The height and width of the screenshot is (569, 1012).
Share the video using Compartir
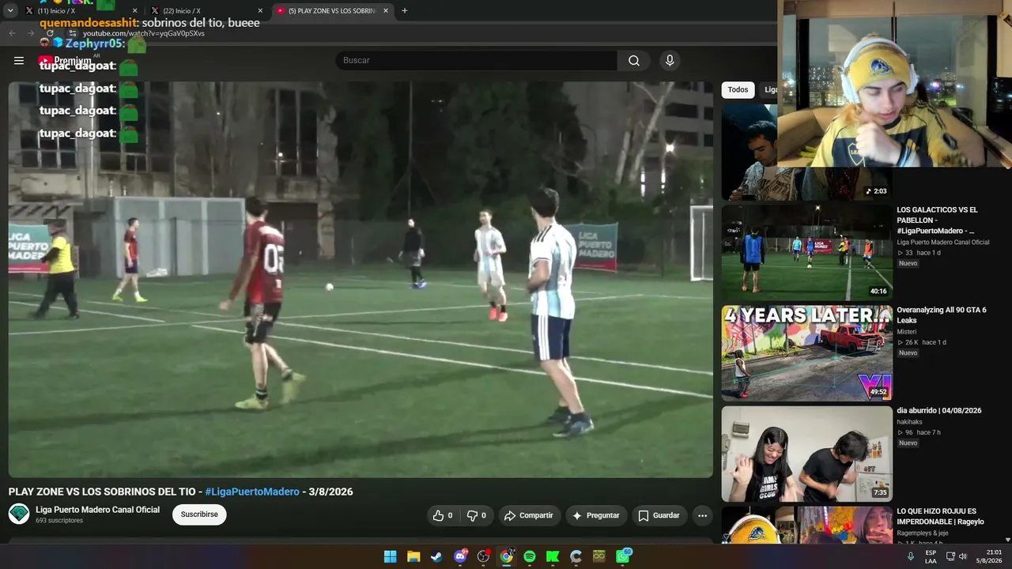coord(529,515)
